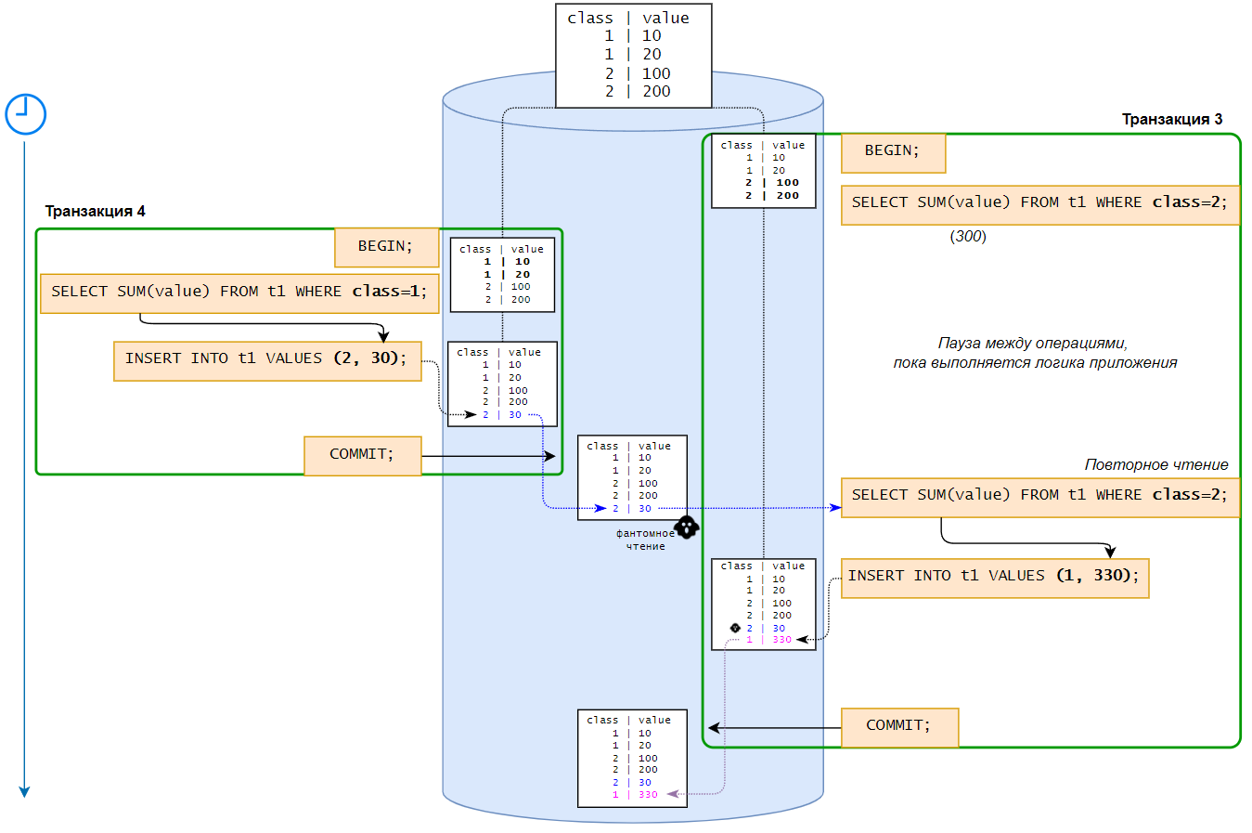
Task: Click the фантомное чтение caption
Action: tap(646, 540)
